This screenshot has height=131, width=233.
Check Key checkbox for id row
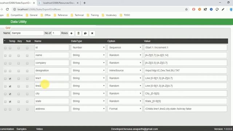19,48
